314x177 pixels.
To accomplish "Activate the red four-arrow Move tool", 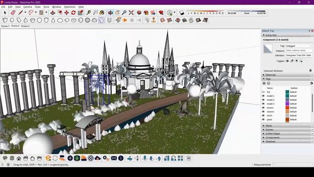I will pos(67,13).
